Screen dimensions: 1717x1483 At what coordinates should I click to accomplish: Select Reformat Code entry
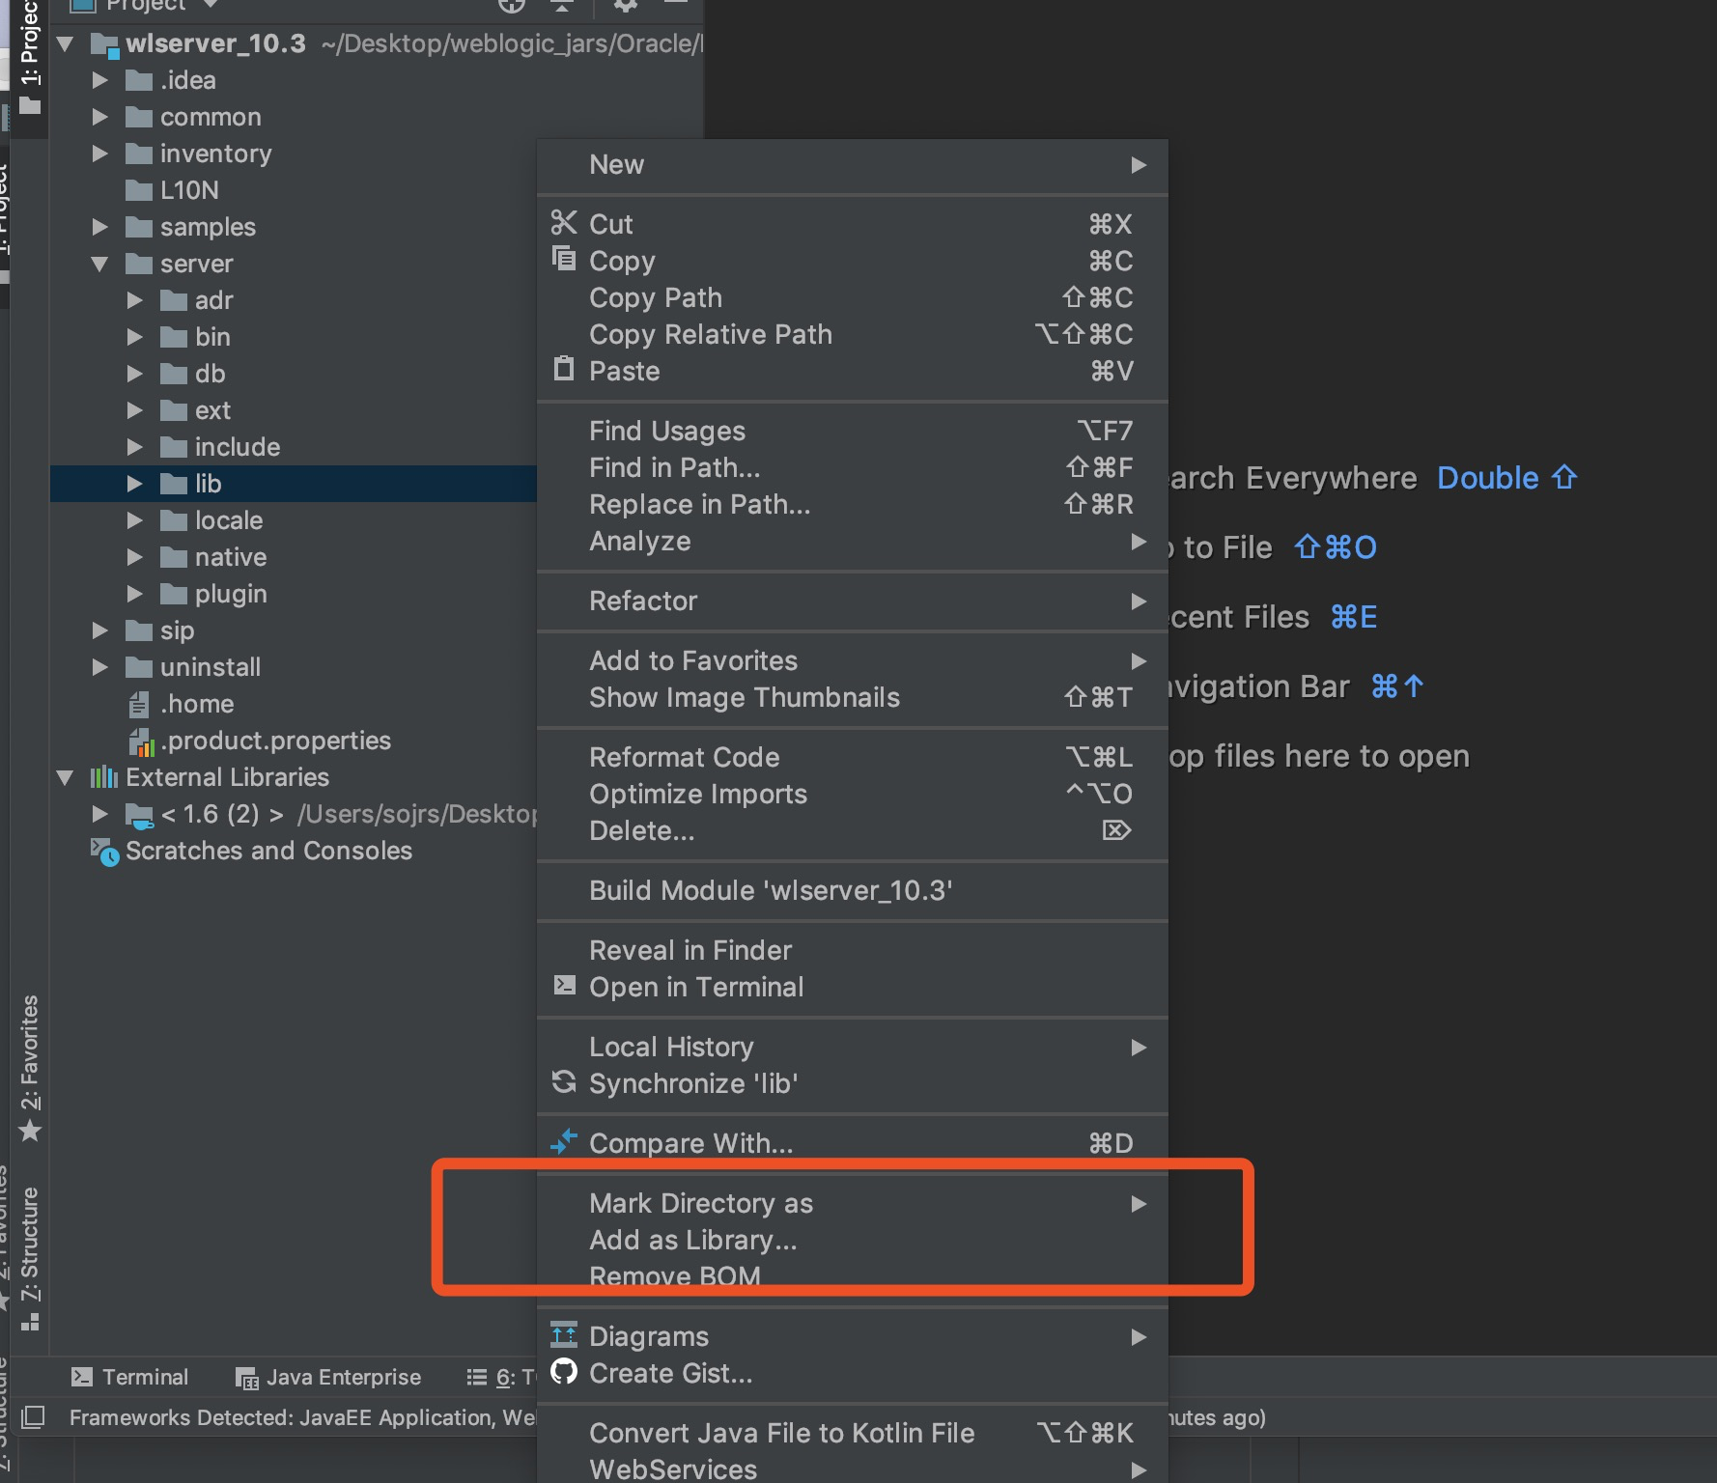click(x=853, y=757)
